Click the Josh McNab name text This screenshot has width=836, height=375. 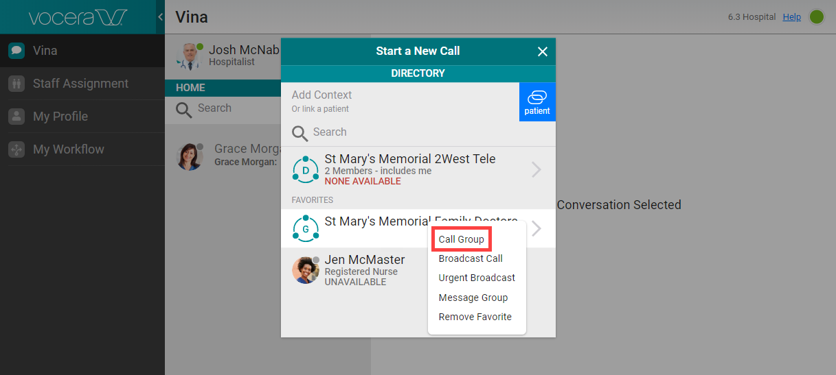coord(244,50)
